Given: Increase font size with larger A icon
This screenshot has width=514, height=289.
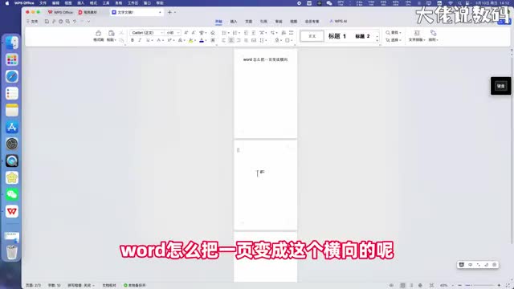Looking at the screenshot, I should click(x=186, y=33).
